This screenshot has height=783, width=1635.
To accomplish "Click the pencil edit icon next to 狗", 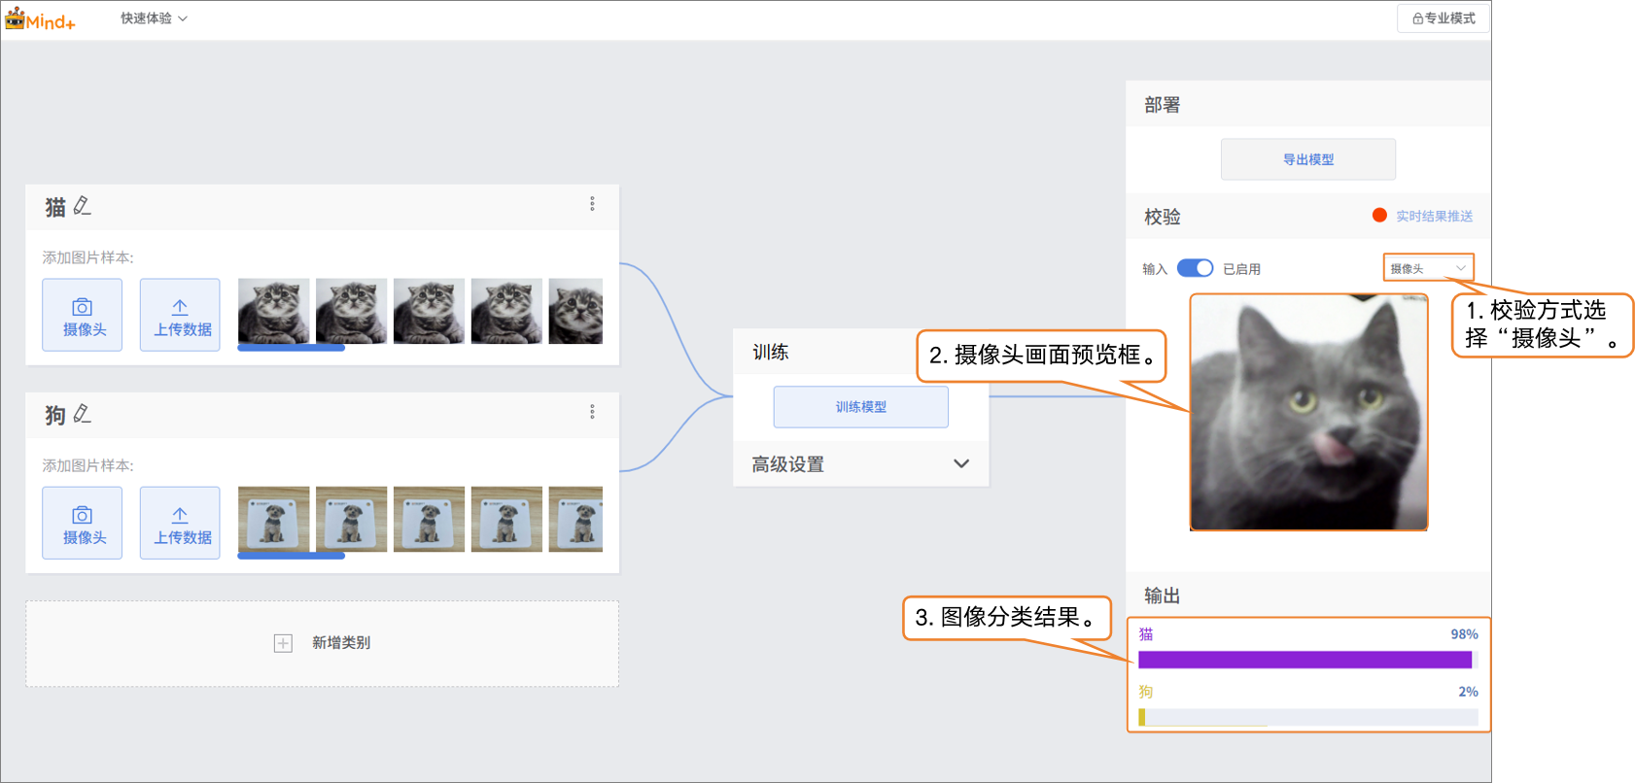I will [83, 414].
